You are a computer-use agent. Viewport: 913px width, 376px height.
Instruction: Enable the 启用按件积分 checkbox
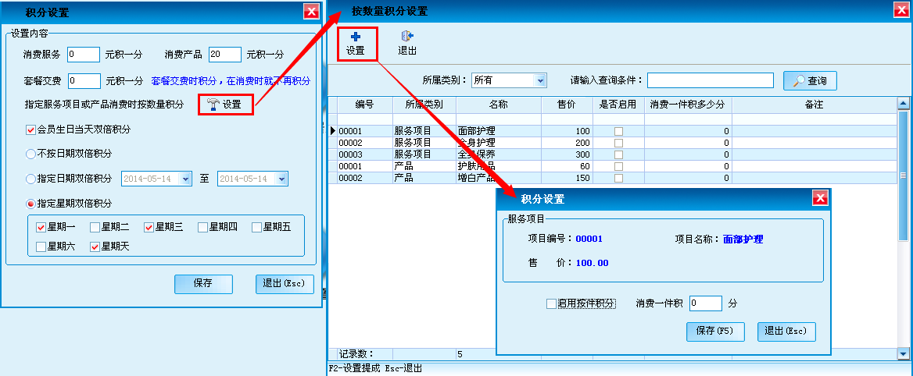click(x=552, y=303)
